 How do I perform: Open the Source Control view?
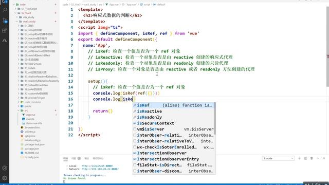coord(5,20)
